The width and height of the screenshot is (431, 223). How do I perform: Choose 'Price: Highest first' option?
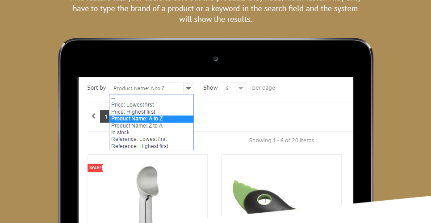[x=151, y=112]
